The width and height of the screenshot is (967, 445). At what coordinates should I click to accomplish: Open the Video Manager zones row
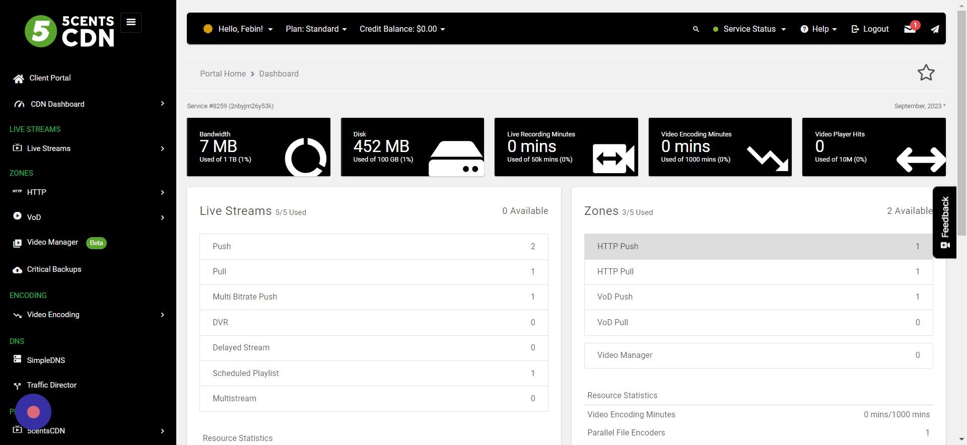[758, 355]
